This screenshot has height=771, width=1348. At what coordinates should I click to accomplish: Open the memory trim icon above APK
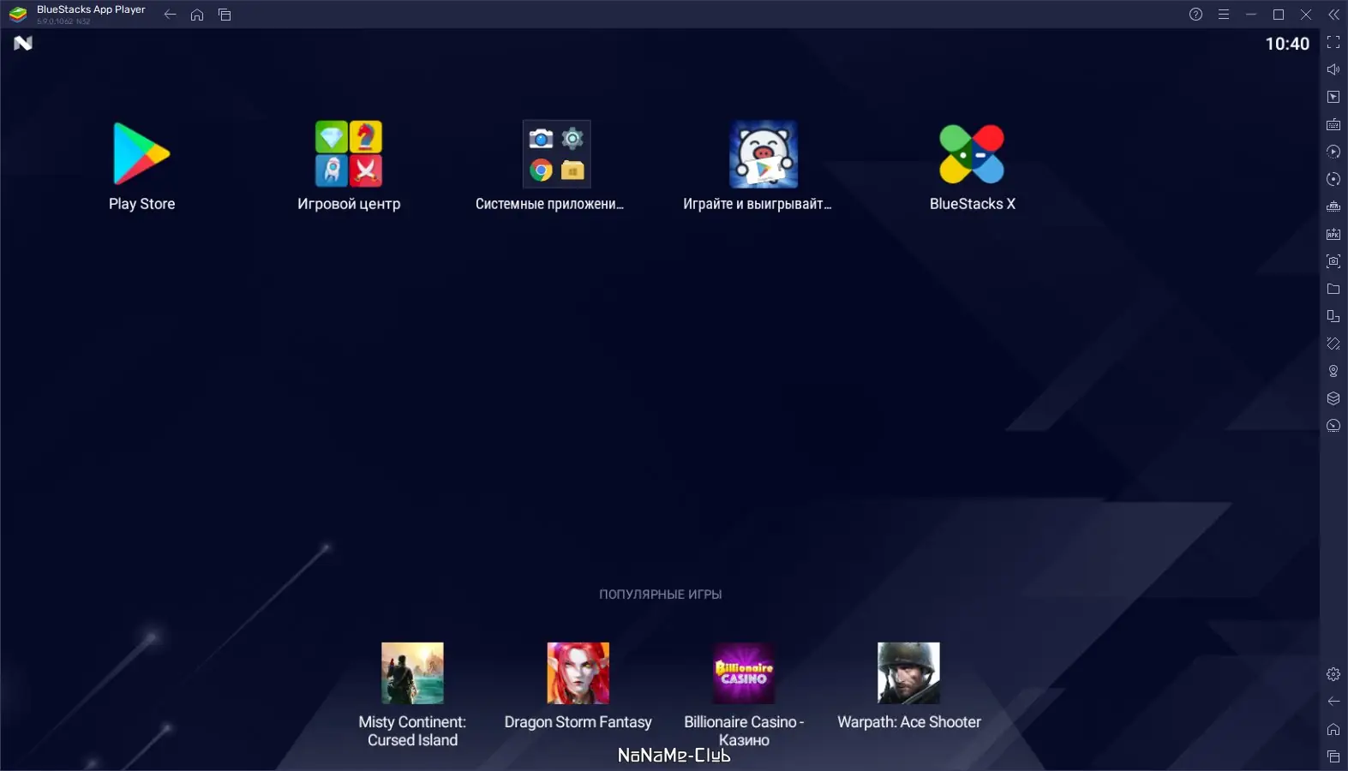1333,206
